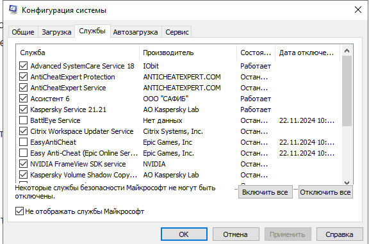Screen dimensions: 369x244
Task: Click the scrollbar up arrow
Action: pyautogui.click(x=347, y=51)
